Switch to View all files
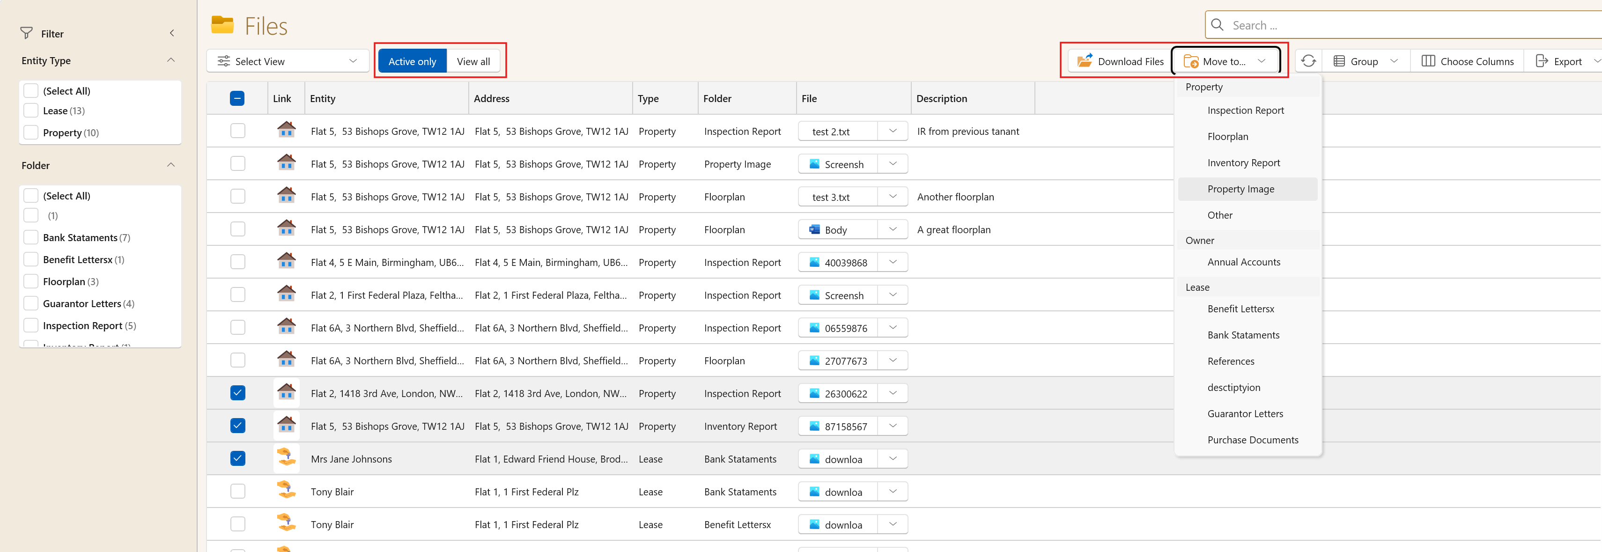This screenshot has width=1602, height=552. (472, 61)
